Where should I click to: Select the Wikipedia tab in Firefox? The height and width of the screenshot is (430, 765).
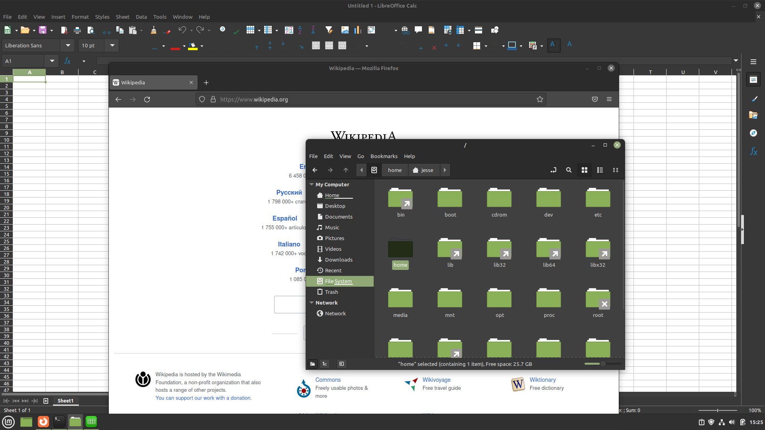pyautogui.click(x=153, y=82)
